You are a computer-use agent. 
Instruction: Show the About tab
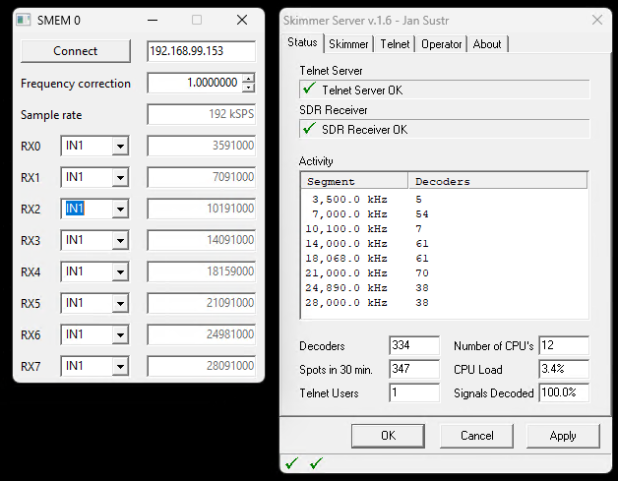487,44
